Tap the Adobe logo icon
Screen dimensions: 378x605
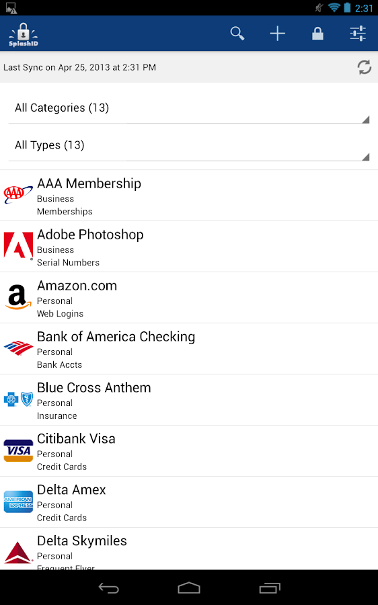point(18,246)
